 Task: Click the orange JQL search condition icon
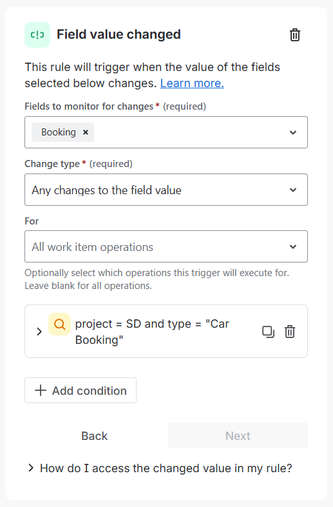pos(59,324)
